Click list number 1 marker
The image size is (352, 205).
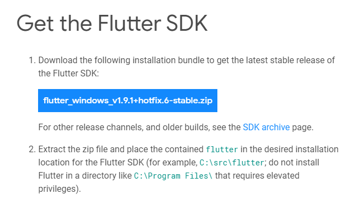click(x=33, y=60)
